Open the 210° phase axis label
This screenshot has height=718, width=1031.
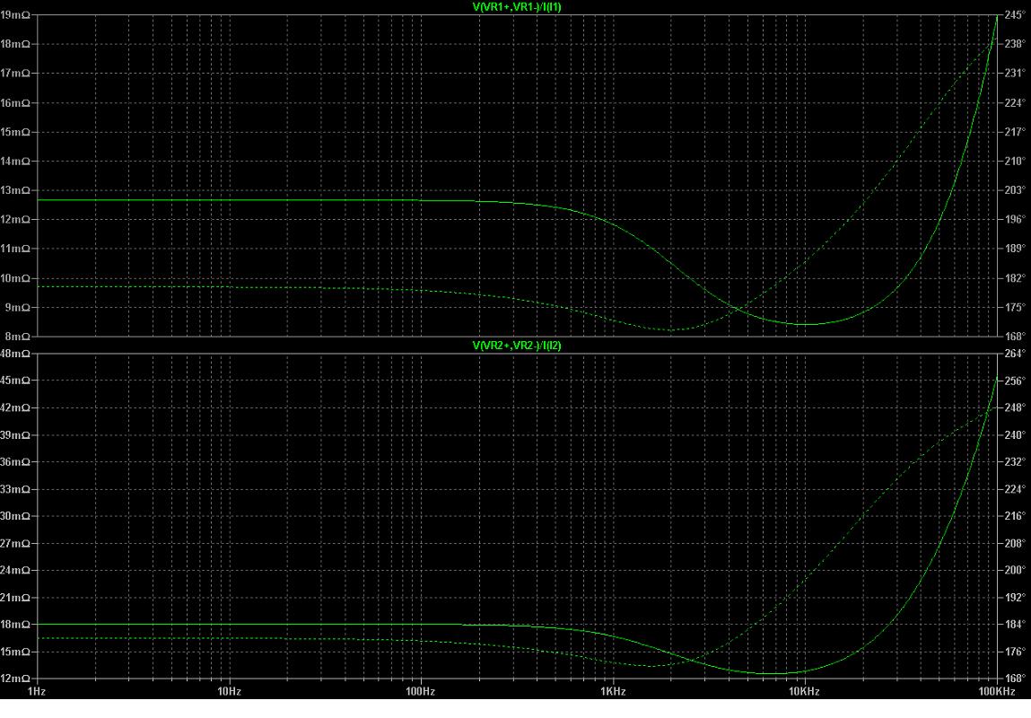click(1015, 161)
